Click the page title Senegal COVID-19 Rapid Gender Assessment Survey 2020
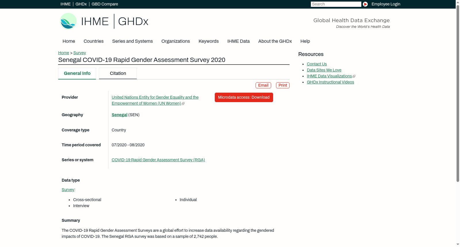This screenshot has height=247, width=460. pyautogui.click(x=142, y=60)
